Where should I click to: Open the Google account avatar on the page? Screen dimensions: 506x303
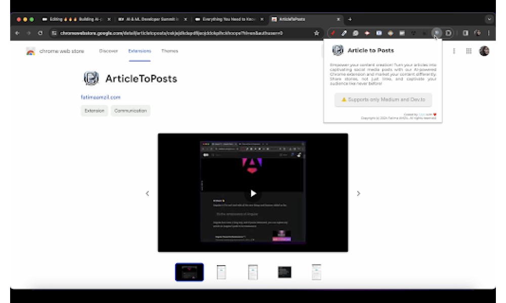click(x=484, y=51)
